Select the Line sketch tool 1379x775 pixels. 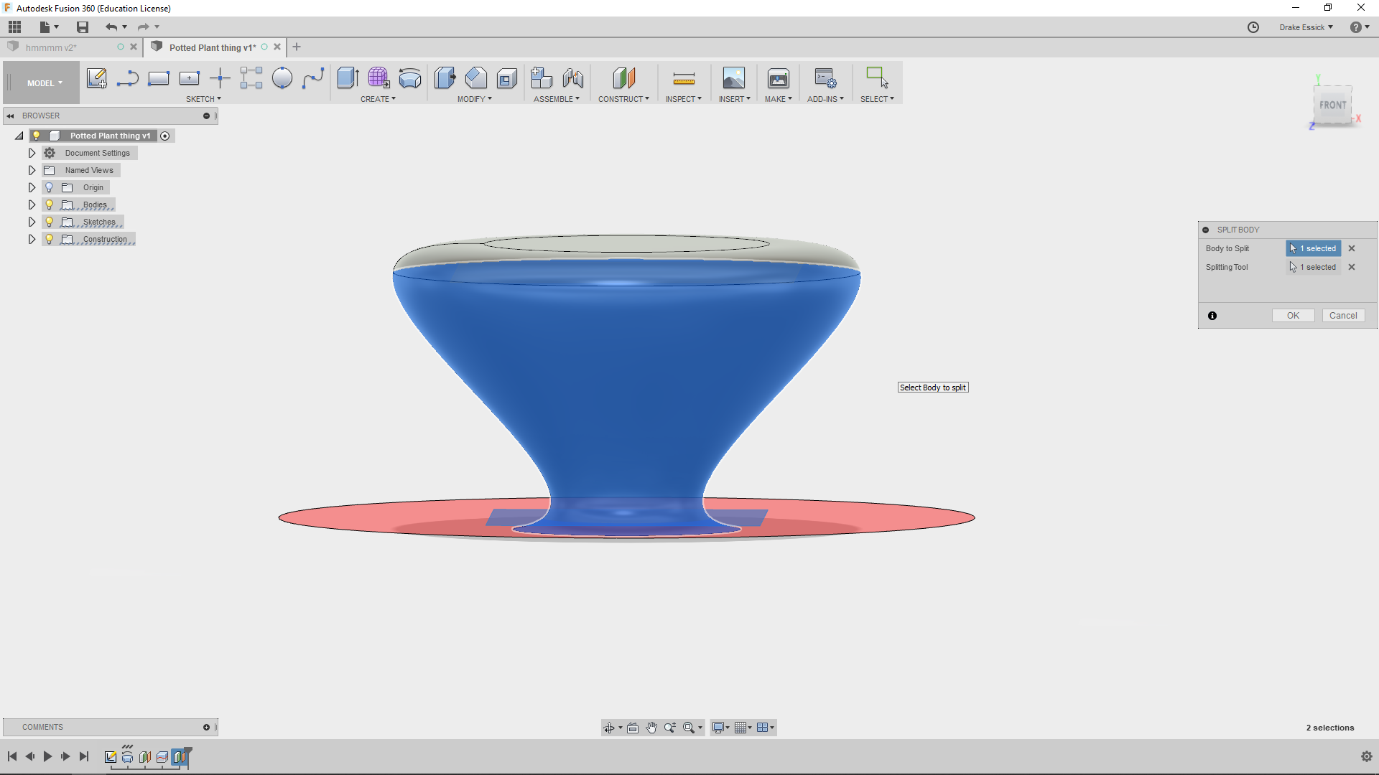tap(127, 78)
